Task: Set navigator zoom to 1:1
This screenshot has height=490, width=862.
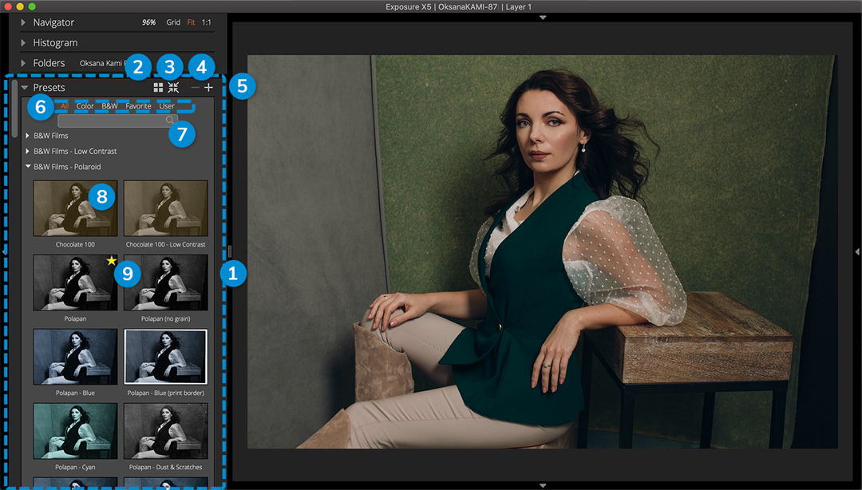Action: click(207, 23)
